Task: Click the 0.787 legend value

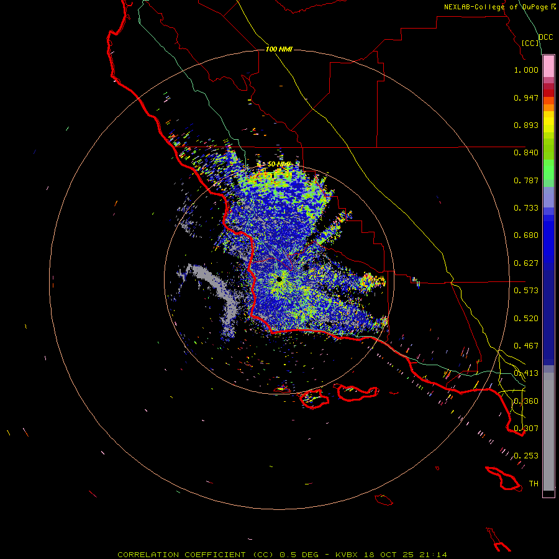Action: click(526, 180)
